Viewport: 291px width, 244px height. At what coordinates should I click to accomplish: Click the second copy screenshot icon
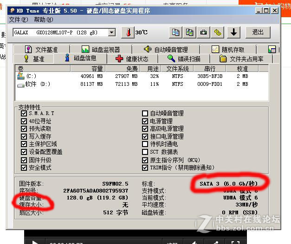pos(189,32)
